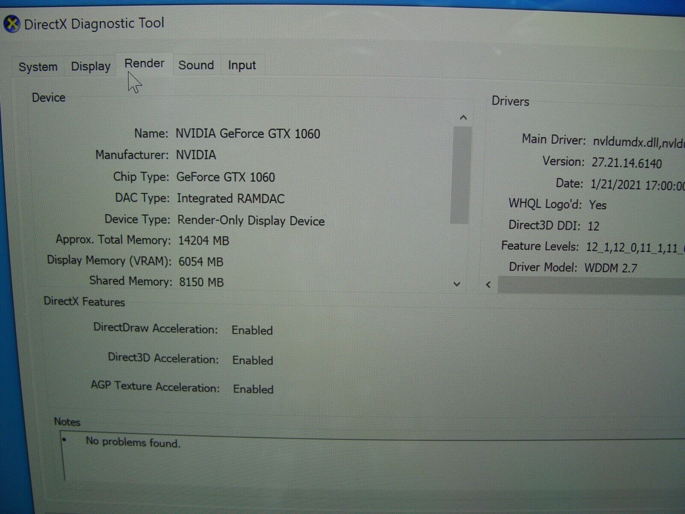Screen dimensions: 685x514
Task: Select the WHQL Logo'd value Yes
Action: pos(598,205)
